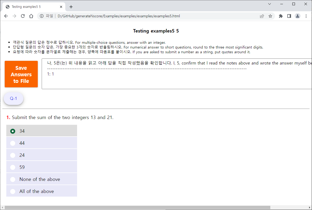Open the user profile avatar menu

click(x=298, y=16)
